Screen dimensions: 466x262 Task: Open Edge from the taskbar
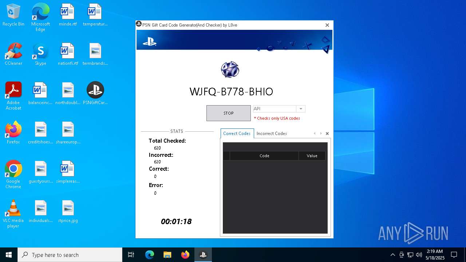tap(150, 255)
